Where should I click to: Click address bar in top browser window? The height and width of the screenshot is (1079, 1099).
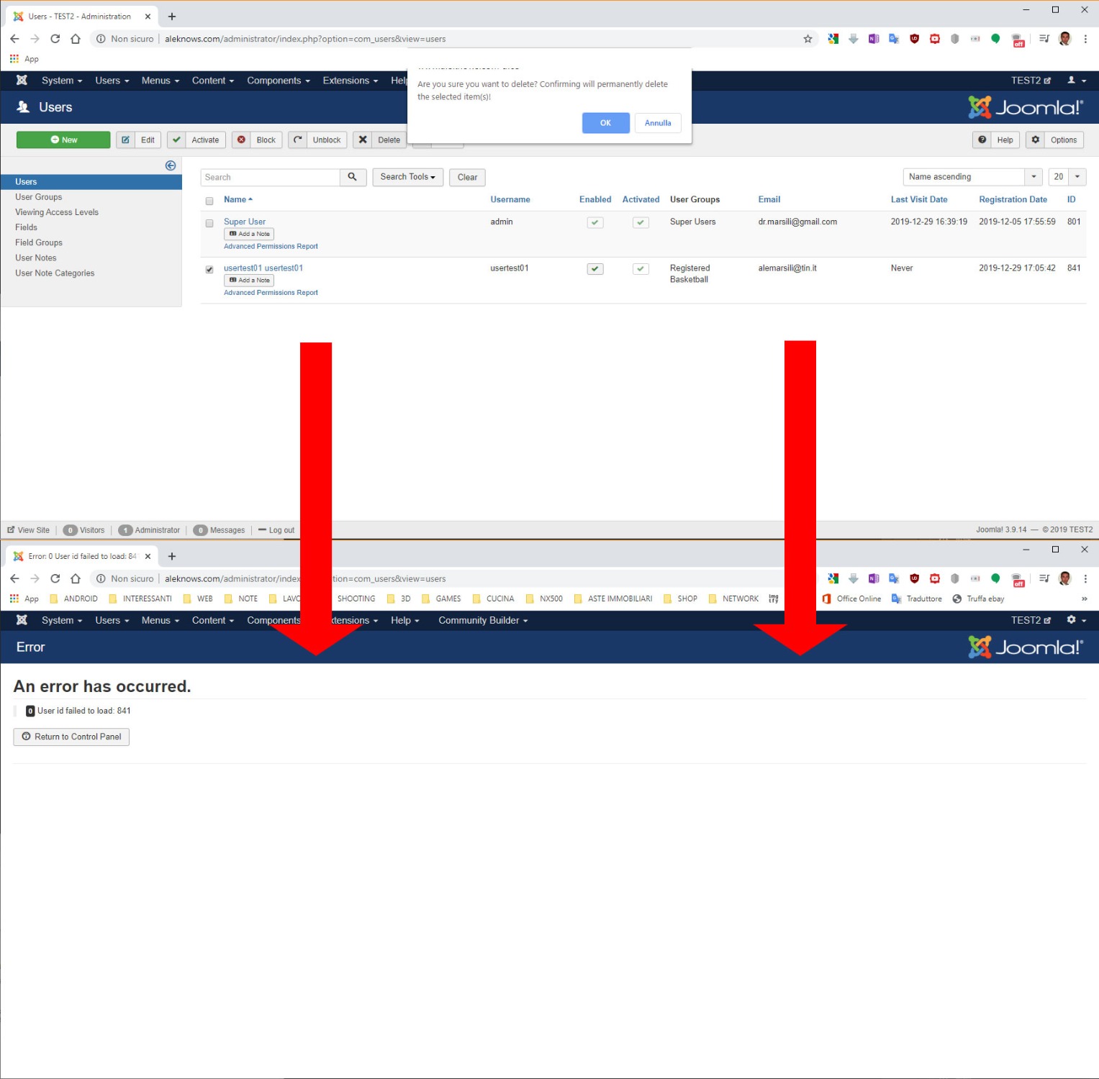point(446,39)
